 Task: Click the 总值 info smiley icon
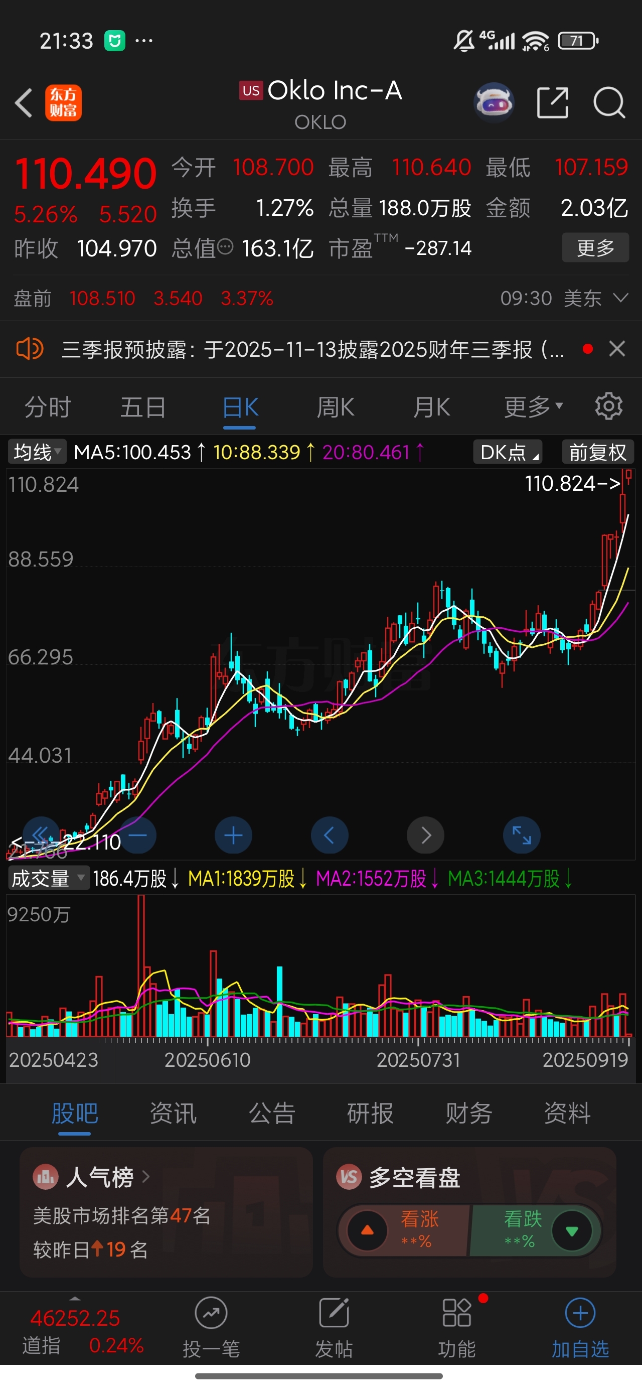click(226, 247)
